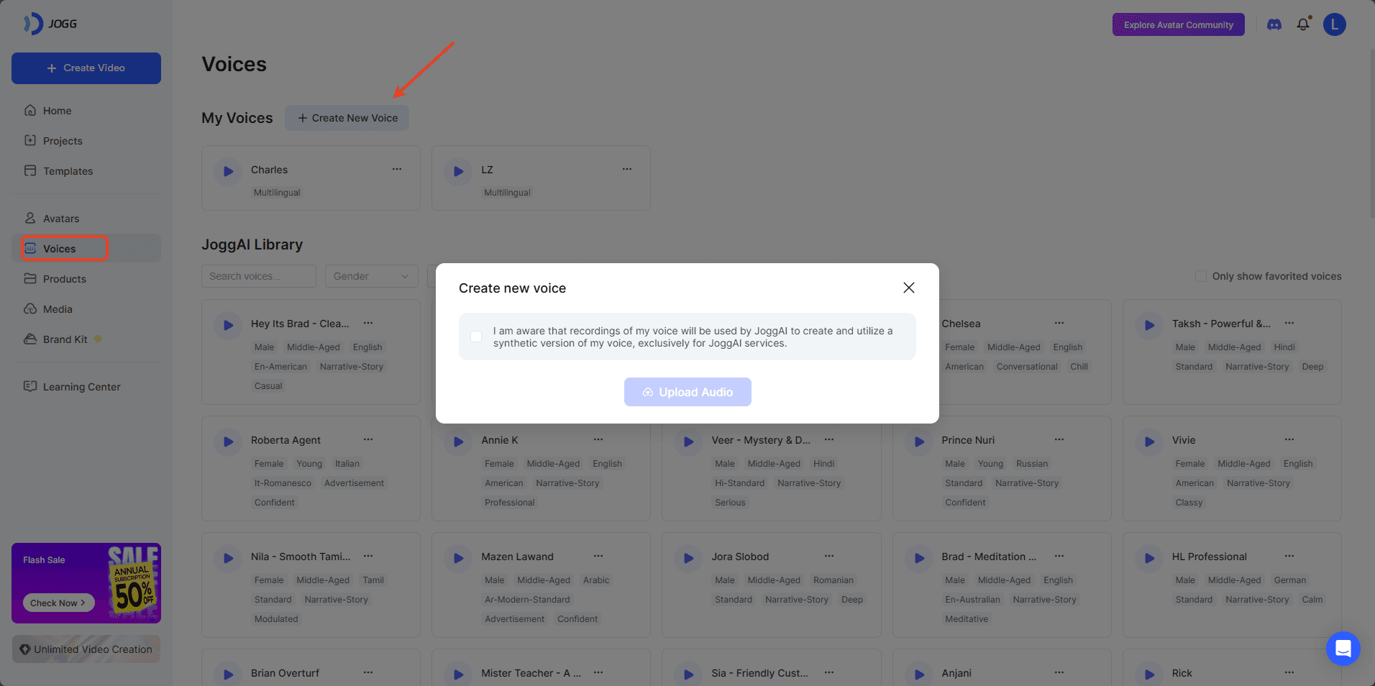Play the Hey Its Brad voice sample
1375x686 pixels.
(x=228, y=325)
